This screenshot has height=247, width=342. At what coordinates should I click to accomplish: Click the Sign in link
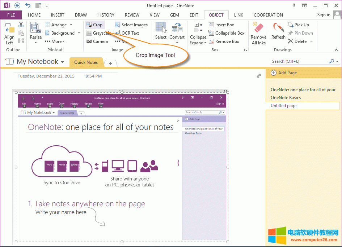[x=324, y=15]
